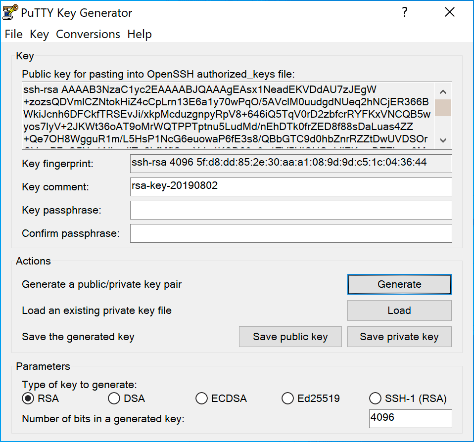The width and height of the screenshot is (474, 442).
Task: Select the ECDSA key type
Action: [x=201, y=398]
